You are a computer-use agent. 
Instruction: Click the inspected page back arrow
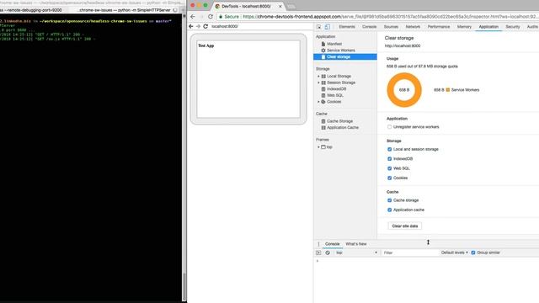pos(191,26)
